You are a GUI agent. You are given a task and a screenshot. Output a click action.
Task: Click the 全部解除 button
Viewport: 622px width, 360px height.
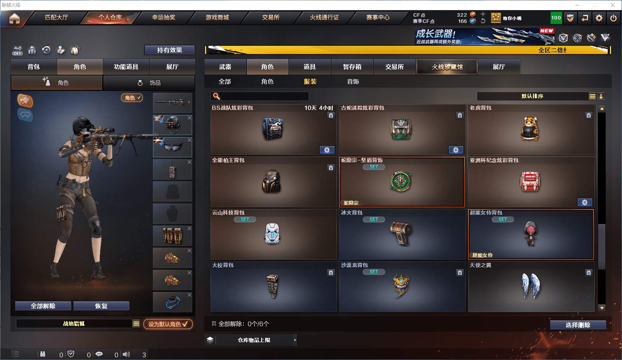(43, 306)
